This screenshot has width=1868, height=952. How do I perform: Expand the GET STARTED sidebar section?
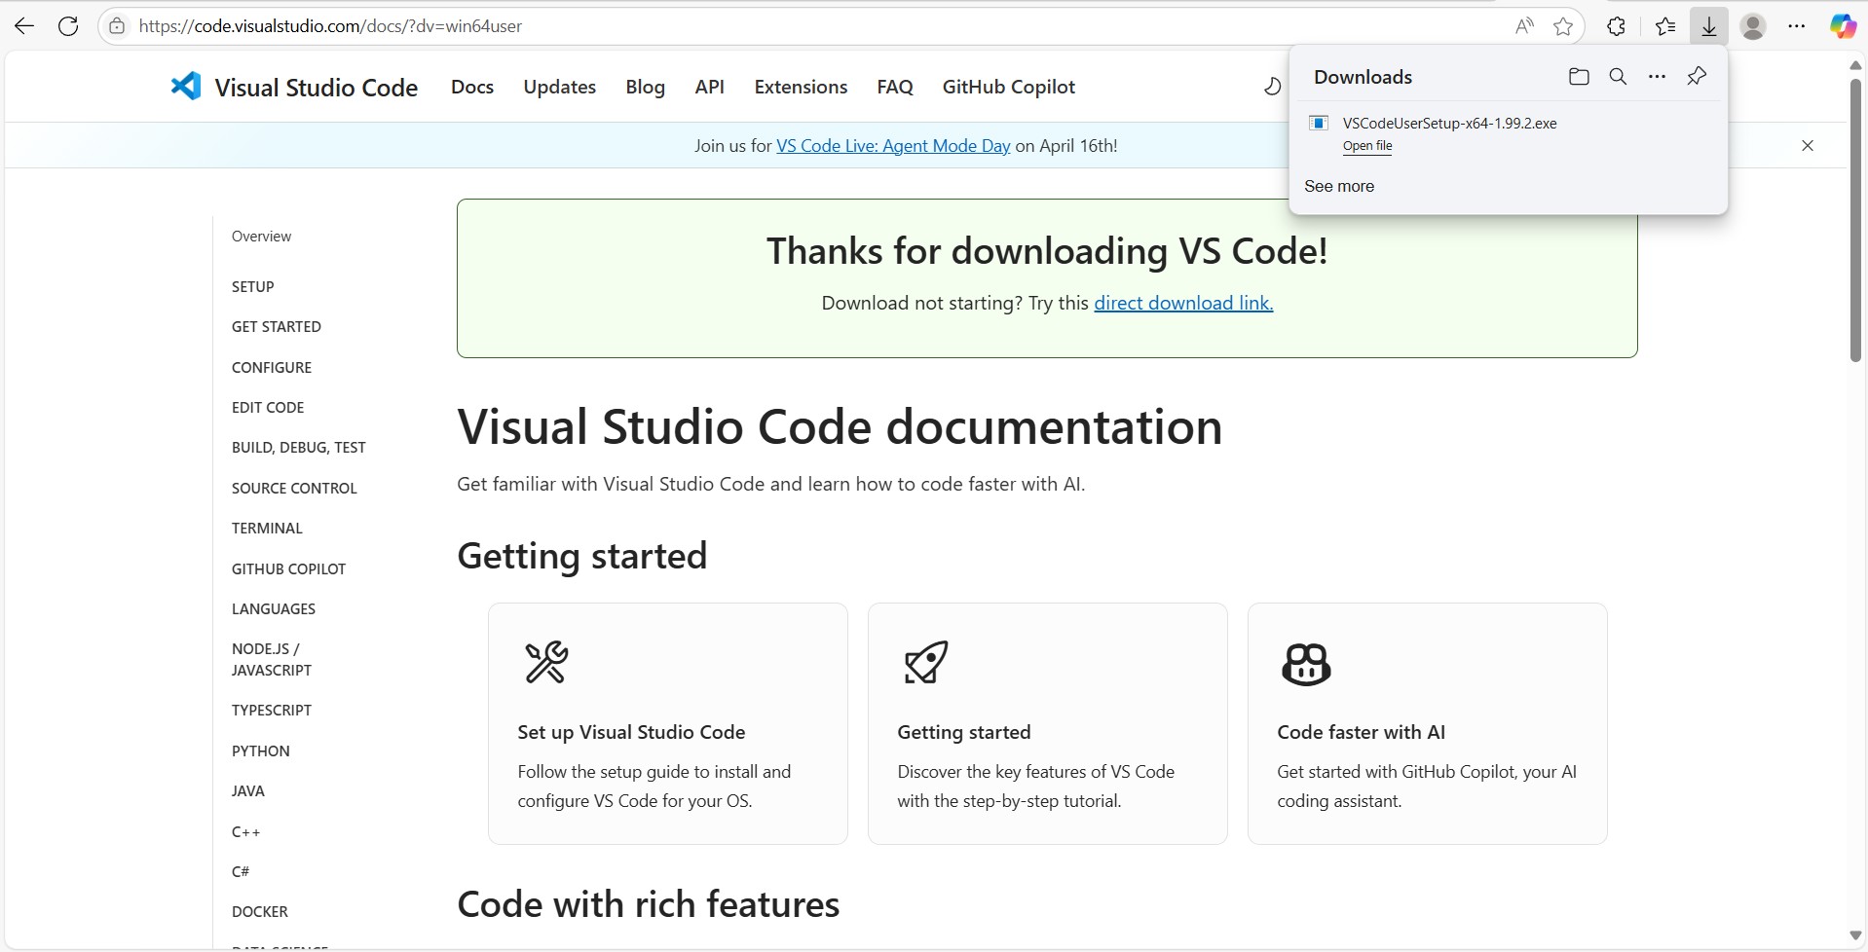277,327
